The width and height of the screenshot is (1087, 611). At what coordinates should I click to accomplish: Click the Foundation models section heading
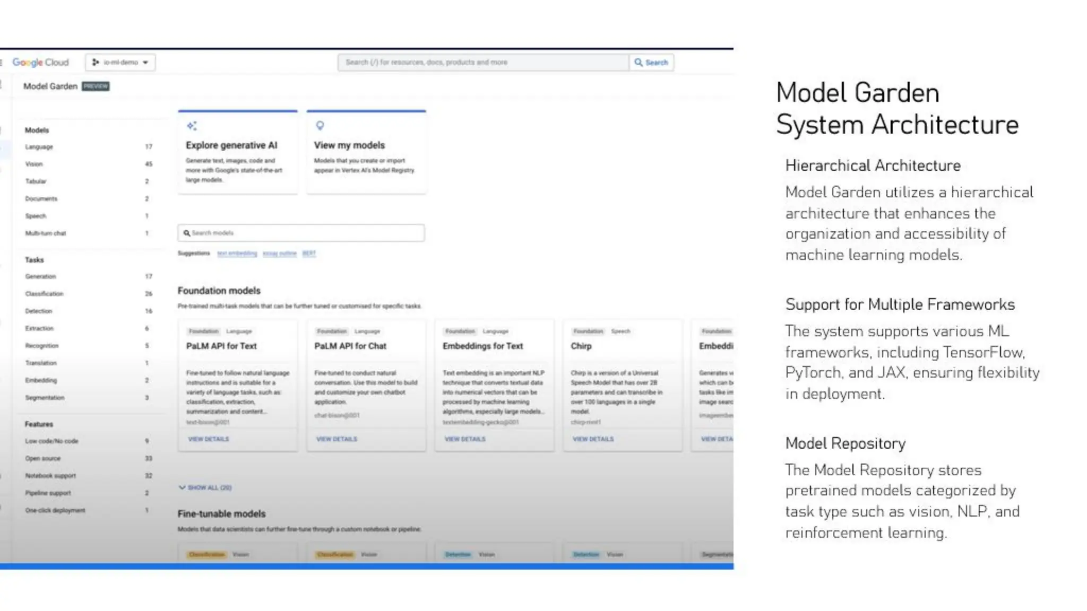pos(219,291)
